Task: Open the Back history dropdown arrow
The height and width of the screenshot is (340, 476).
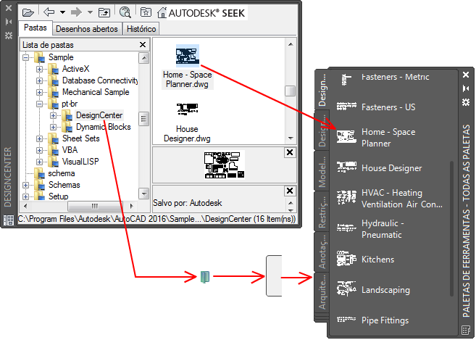Action: point(62,12)
